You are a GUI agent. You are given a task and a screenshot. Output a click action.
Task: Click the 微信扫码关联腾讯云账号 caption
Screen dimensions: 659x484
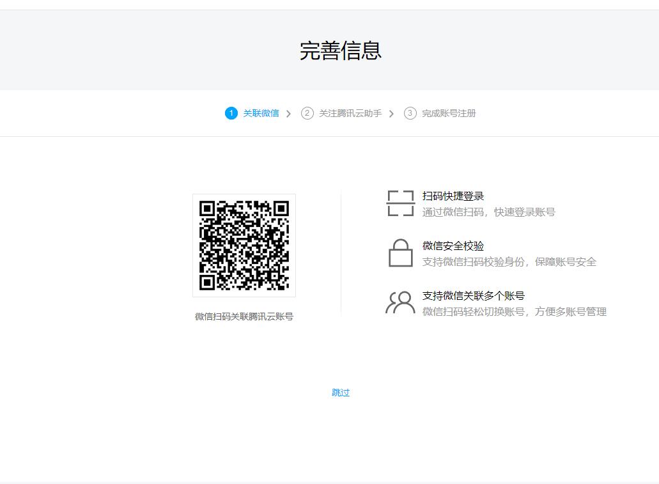coord(244,316)
